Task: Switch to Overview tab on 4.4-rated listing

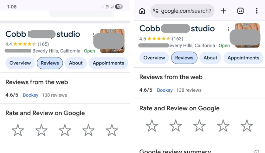Action: pyautogui.click(x=20, y=63)
